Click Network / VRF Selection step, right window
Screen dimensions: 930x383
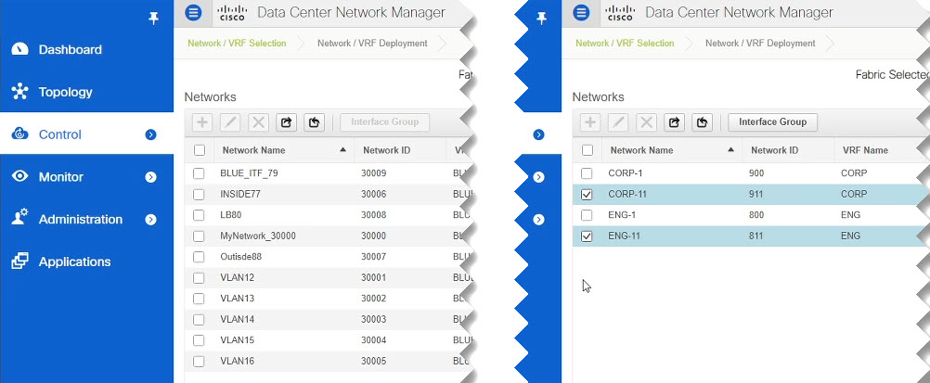click(625, 44)
